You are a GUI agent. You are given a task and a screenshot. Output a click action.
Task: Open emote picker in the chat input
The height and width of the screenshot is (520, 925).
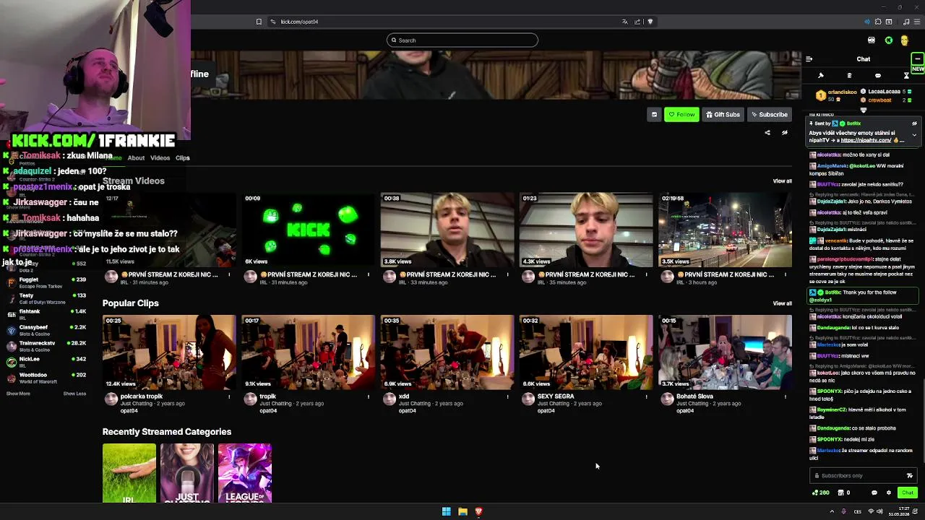click(909, 475)
